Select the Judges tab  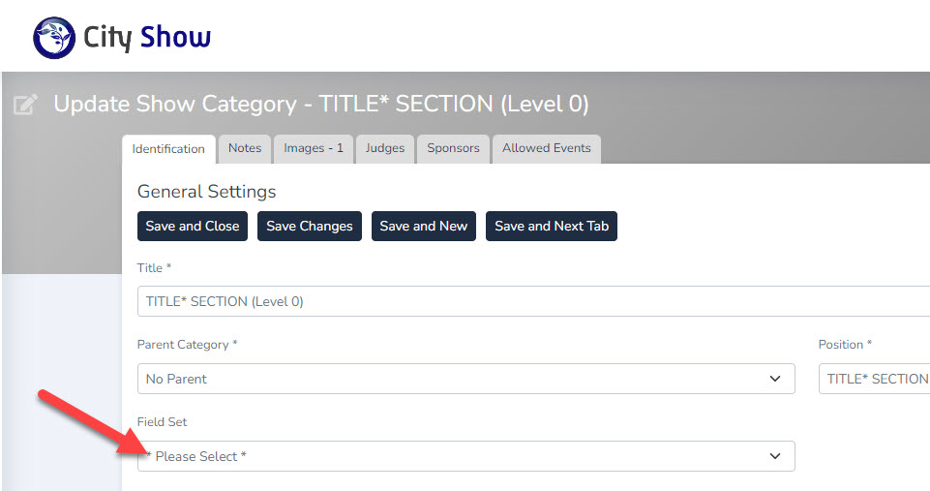[x=386, y=148]
